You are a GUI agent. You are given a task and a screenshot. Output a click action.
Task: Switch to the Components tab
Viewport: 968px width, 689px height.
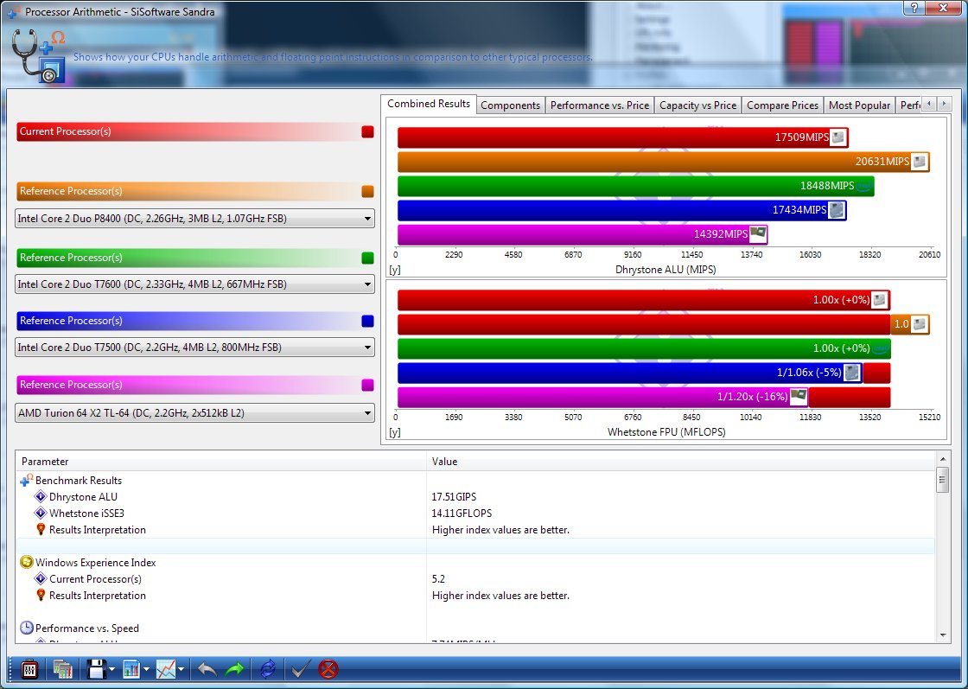(x=510, y=105)
